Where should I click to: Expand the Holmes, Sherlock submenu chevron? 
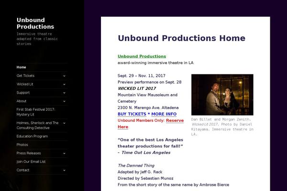(x=64, y=123)
